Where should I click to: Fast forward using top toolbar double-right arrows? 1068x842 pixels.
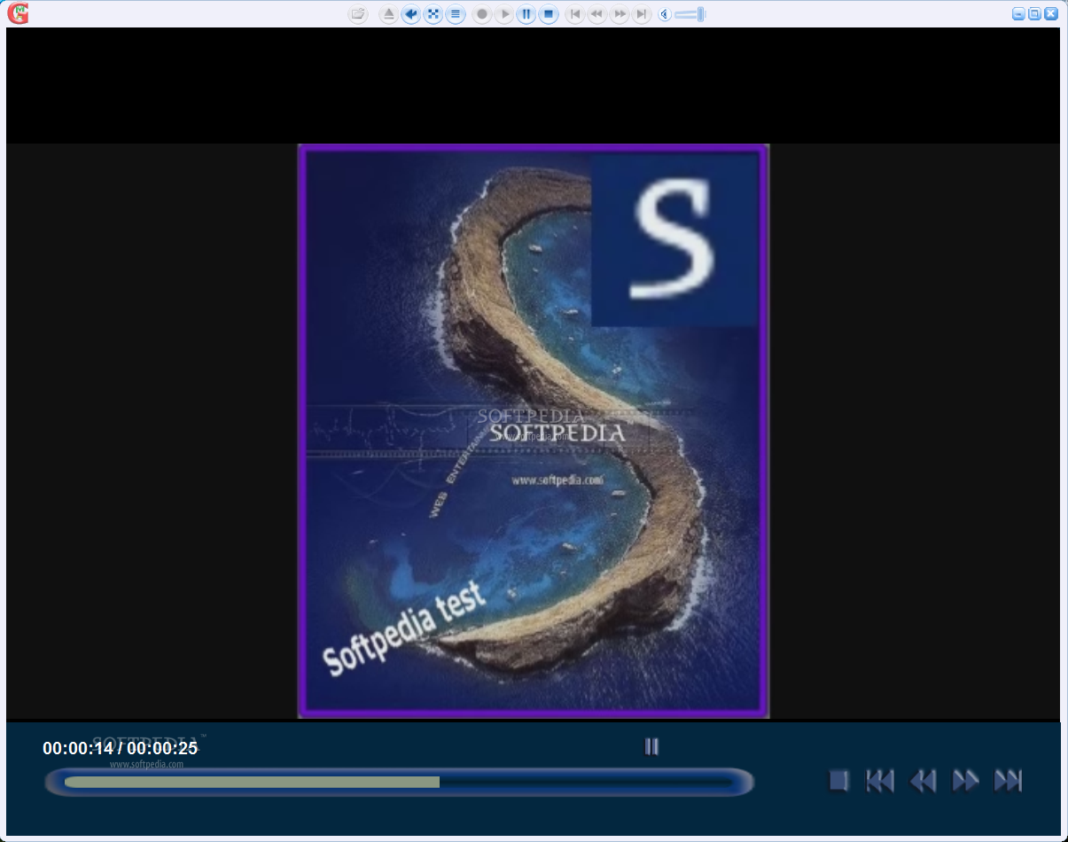620,14
